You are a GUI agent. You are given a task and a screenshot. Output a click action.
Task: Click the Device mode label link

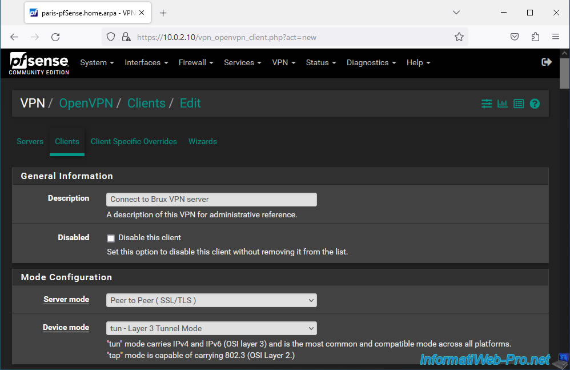click(x=66, y=328)
